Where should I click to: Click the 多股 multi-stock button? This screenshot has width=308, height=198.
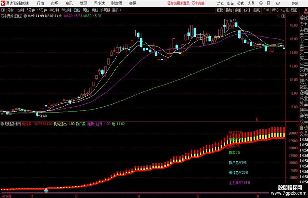point(238,10)
